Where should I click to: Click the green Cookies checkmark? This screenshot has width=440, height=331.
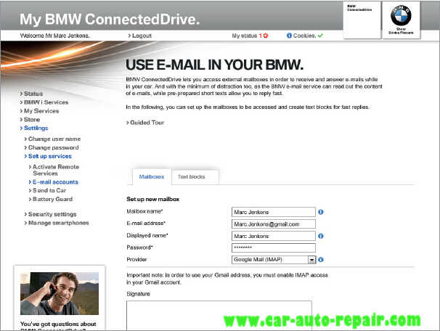point(321,36)
